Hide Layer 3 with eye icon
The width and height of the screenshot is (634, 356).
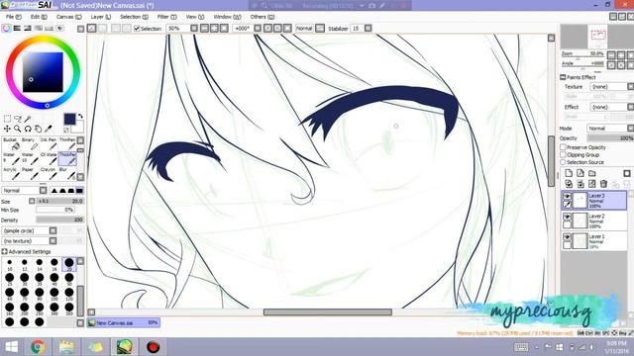point(567,197)
